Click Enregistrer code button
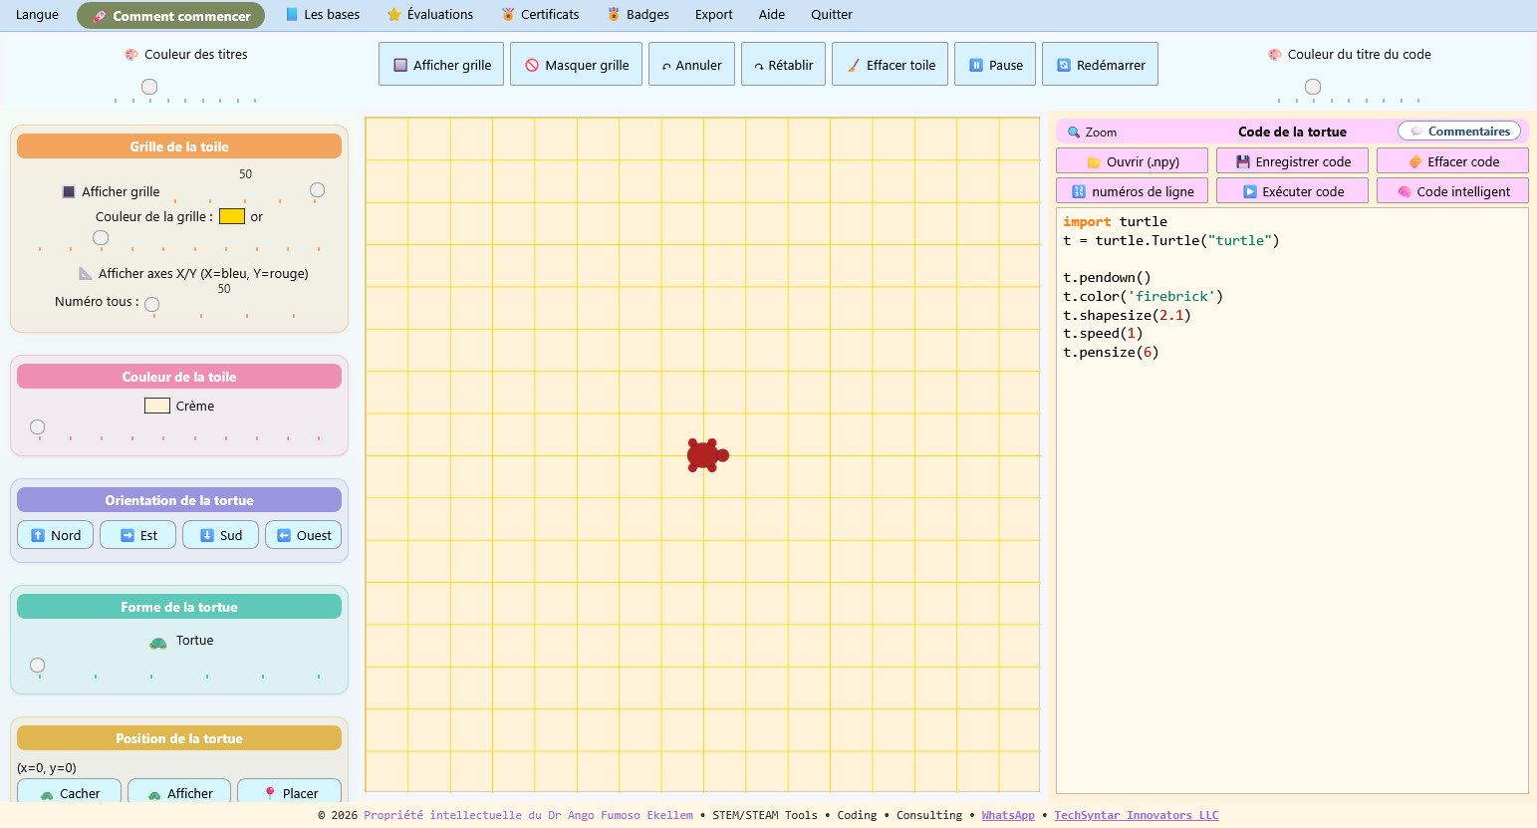This screenshot has width=1537, height=828. point(1292,161)
